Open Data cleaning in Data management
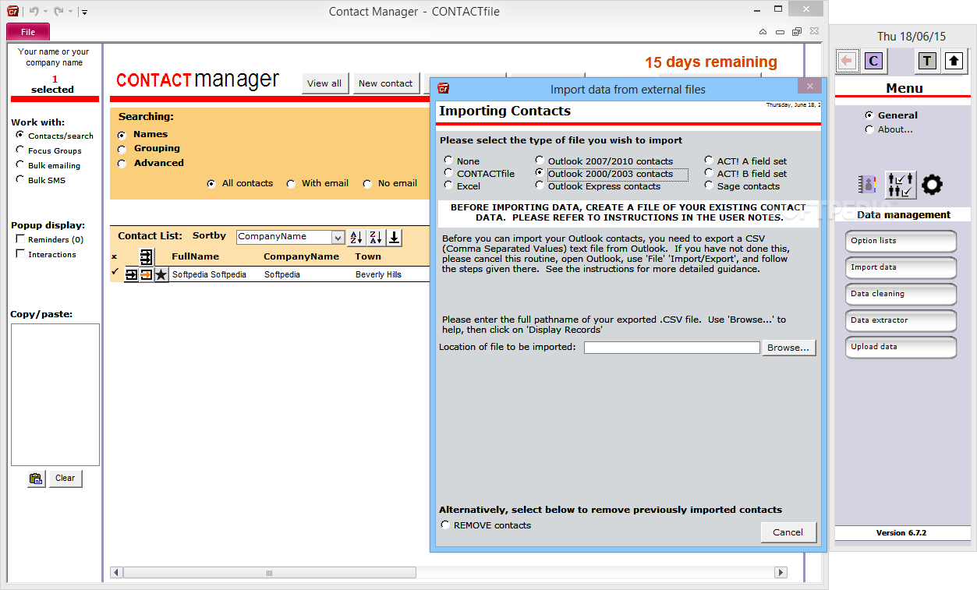This screenshot has height=590, width=977. click(901, 294)
